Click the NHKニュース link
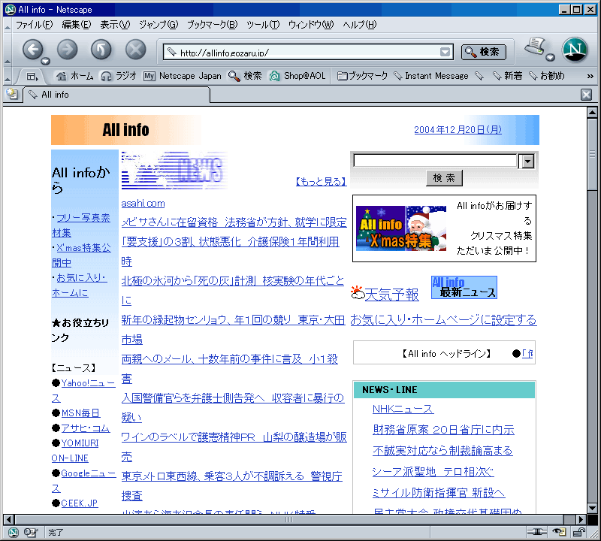Image resolution: width=601 pixels, height=541 pixels. coord(403,409)
